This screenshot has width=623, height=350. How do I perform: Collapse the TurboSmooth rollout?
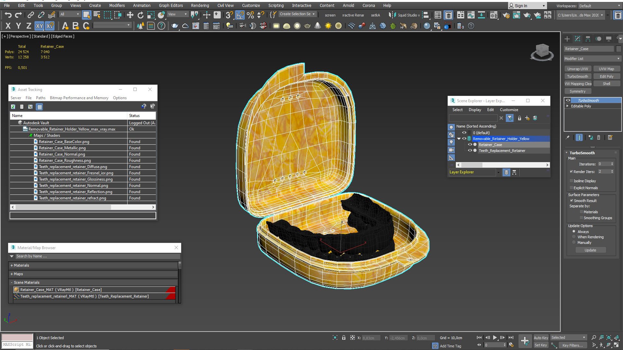[x=567, y=153]
